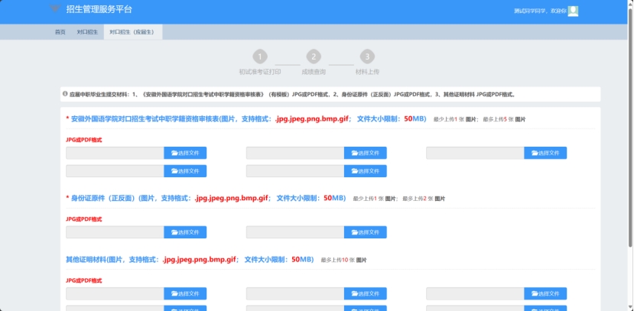Screen dimensions: 634x311
Task: Click the third 选择文件 in 其他证明材料 first row
Action: [x=545, y=293]
